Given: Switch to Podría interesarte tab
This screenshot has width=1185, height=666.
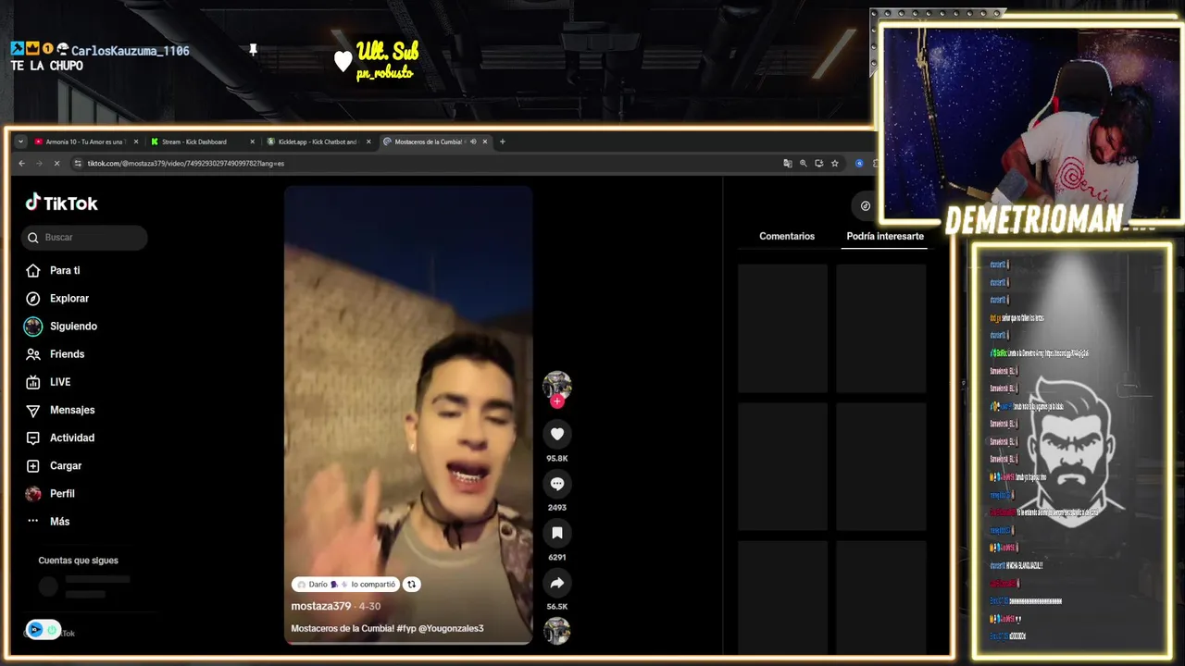Looking at the screenshot, I should pyautogui.click(x=885, y=236).
